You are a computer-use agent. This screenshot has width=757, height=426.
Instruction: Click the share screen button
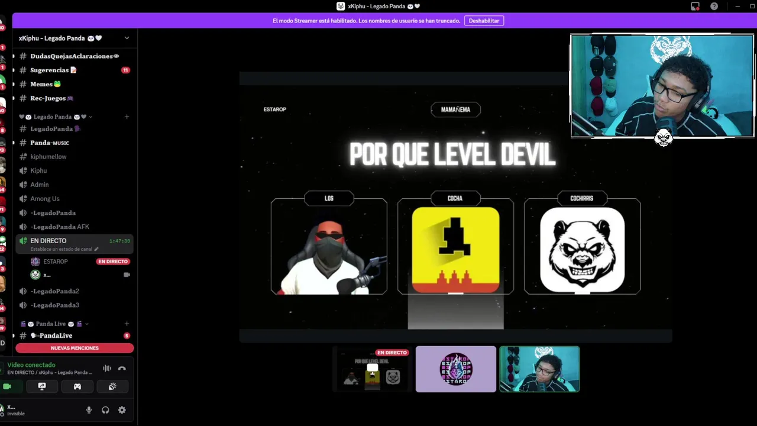pyautogui.click(x=42, y=386)
